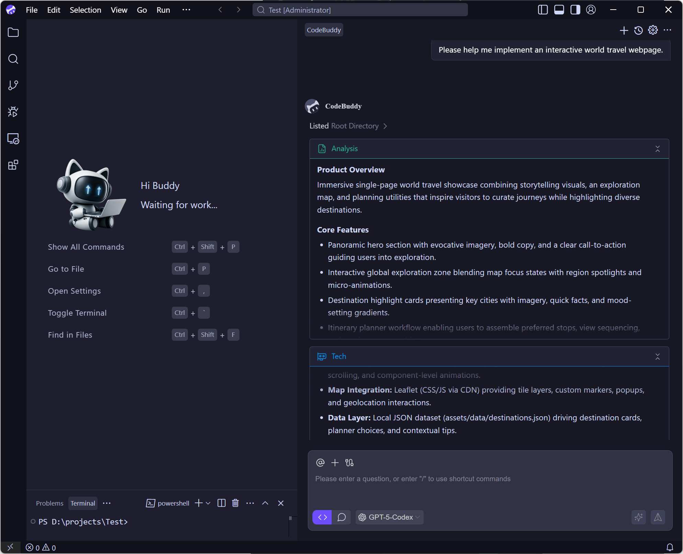This screenshot has height=554, width=683.
Task: Open Source Control branch icon in sidebar
Action: pyautogui.click(x=13, y=85)
